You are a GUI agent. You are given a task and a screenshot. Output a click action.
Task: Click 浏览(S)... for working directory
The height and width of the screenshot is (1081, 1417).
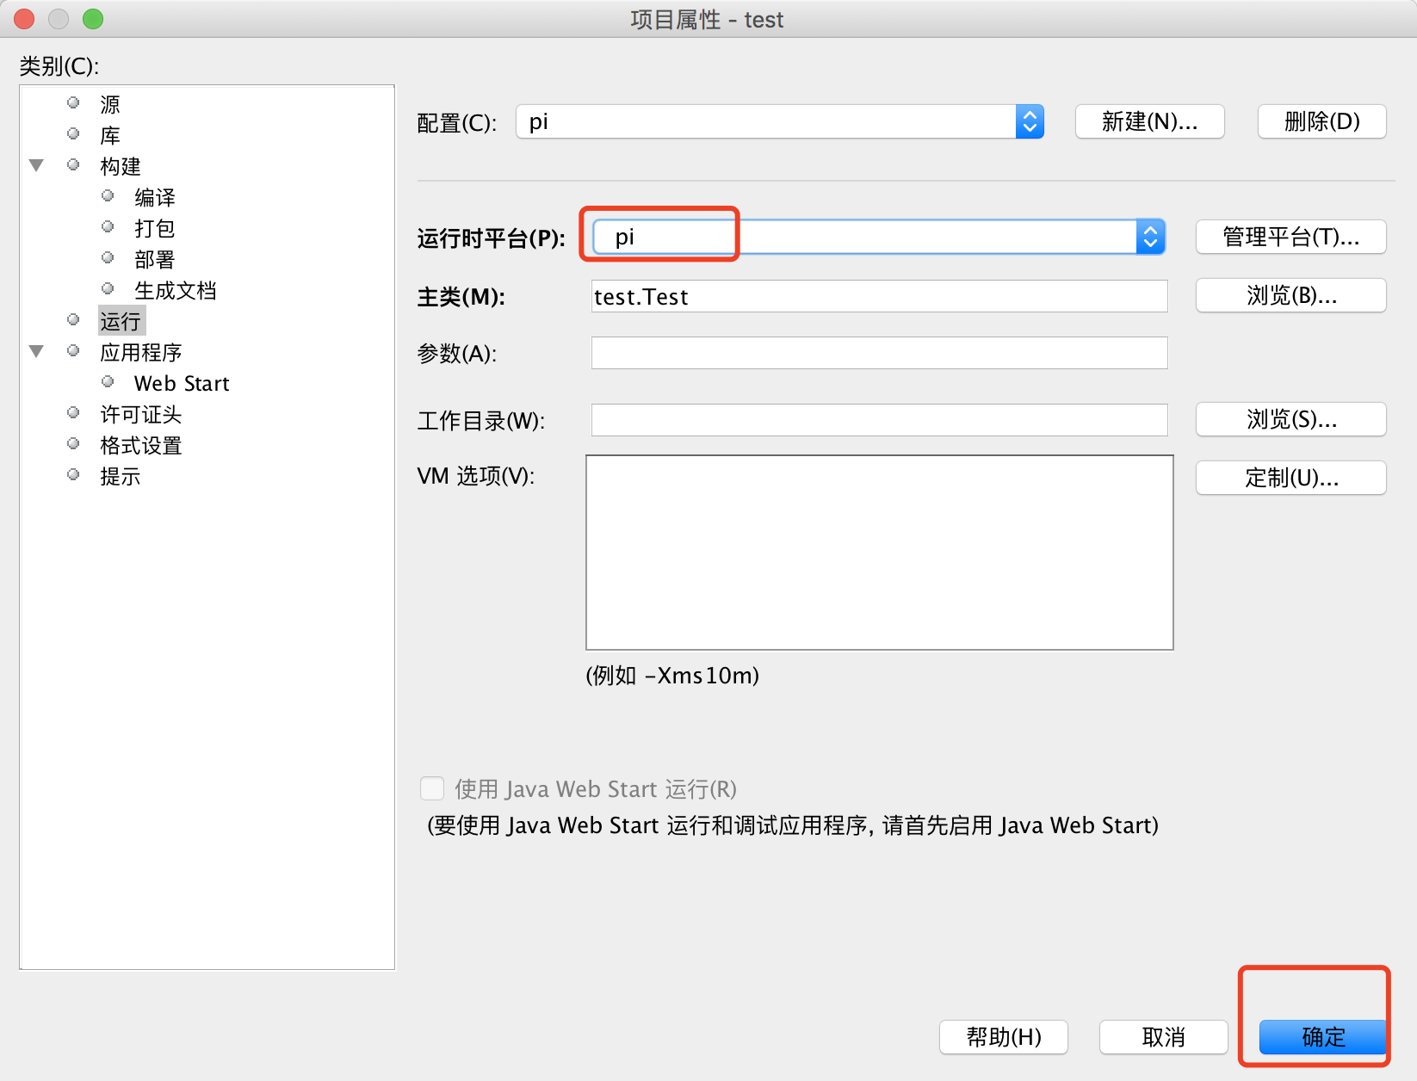(x=1291, y=419)
